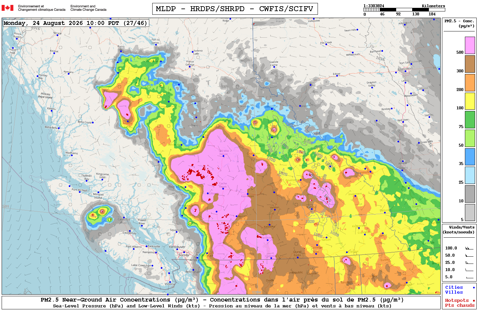Click the Sea-Level Pressure and Winds caption line
This screenshot has height=311, width=478.
(222, 306)
